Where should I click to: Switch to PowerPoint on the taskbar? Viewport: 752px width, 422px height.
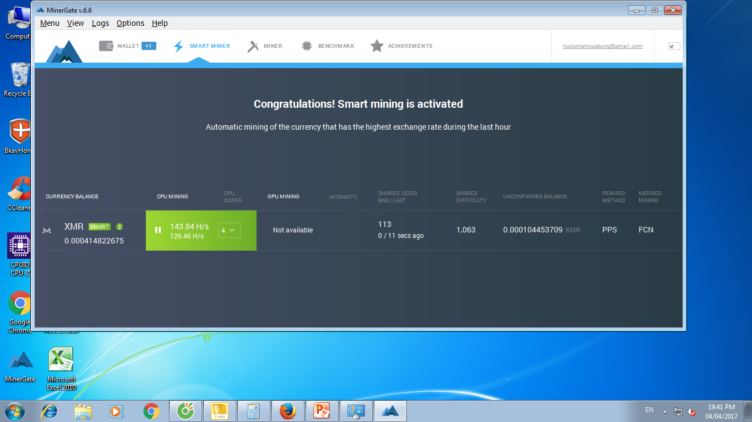pyautogui.click(x=322, y=411)
